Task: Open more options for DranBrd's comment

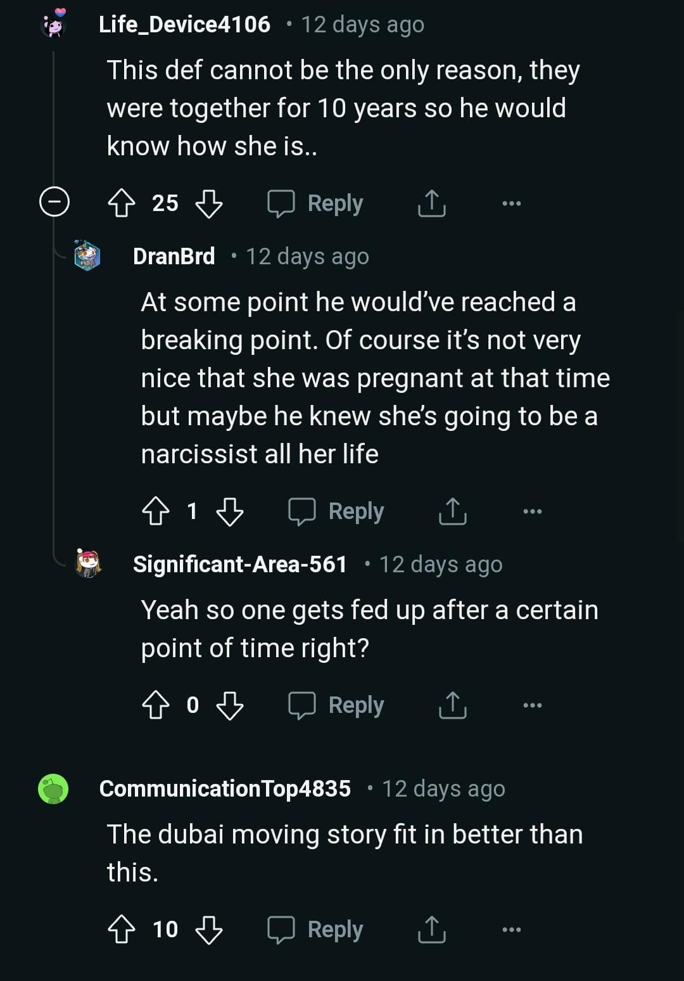Action: pyautogui.click(x=532, y=511)
